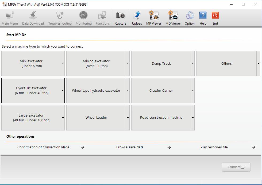The image size is (262, 185).
Task: Launch MP Viewer from toolbar
Action: tap(154, 16)
